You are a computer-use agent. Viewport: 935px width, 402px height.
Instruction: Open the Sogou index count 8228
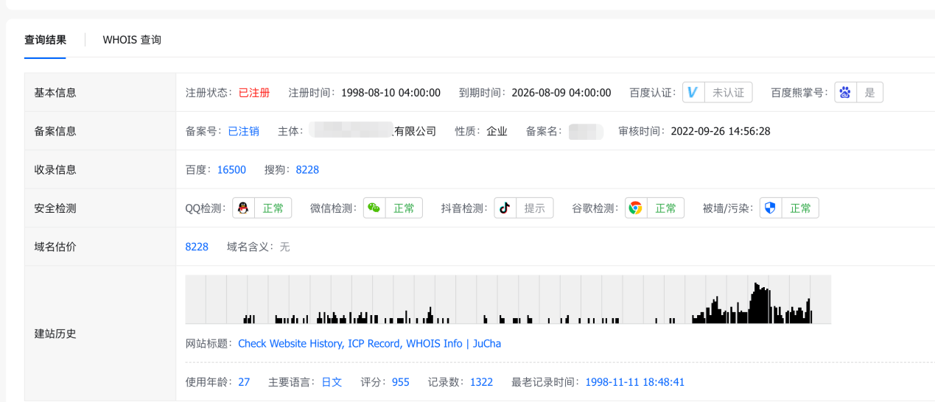307,170
